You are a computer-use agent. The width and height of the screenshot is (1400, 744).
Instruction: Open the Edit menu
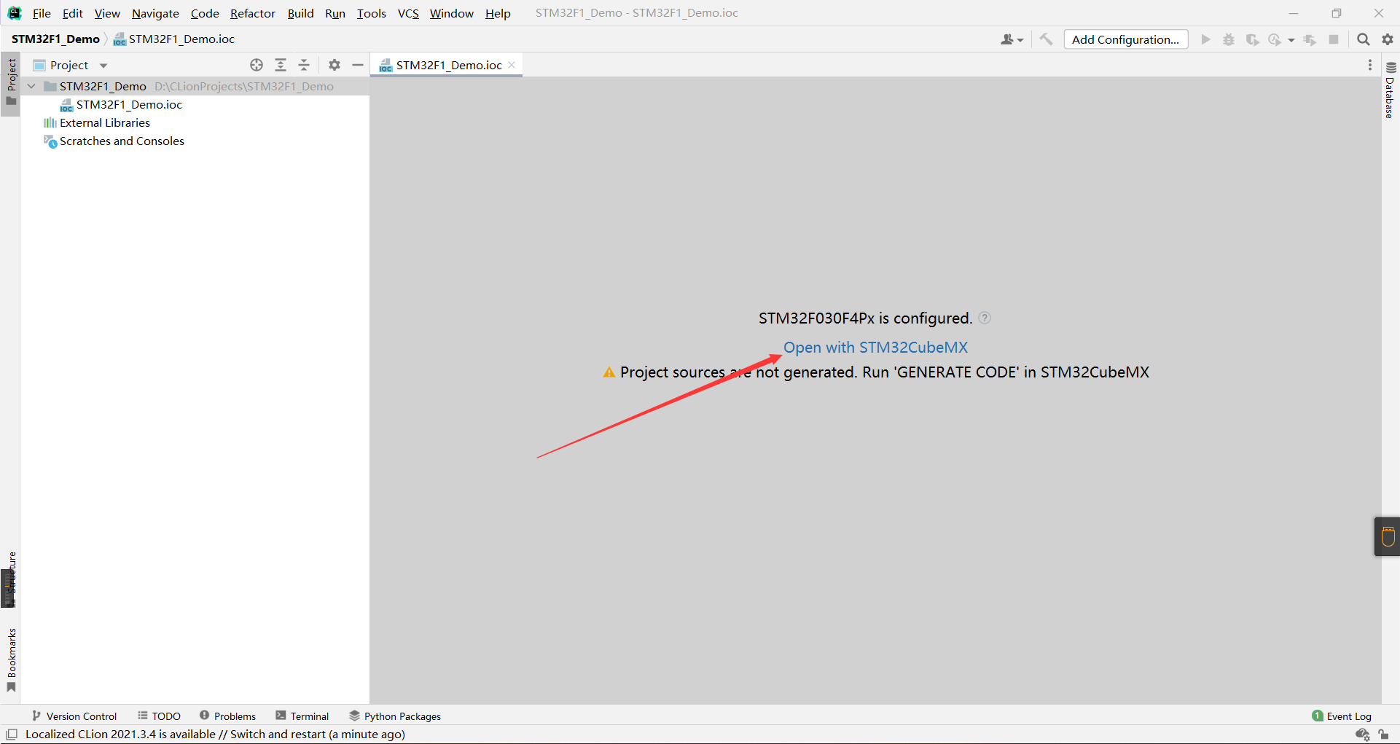click(72, 13)
